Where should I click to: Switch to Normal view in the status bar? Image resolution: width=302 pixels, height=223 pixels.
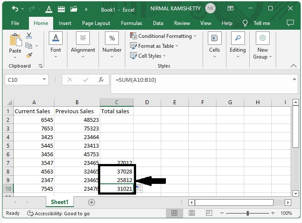[175, 213]
